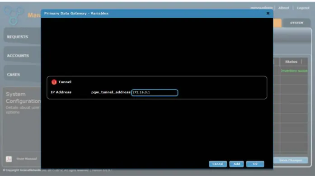Click the User Manual link
The height and width of the screenshot is (176, 315).
(x=27, y=159)
